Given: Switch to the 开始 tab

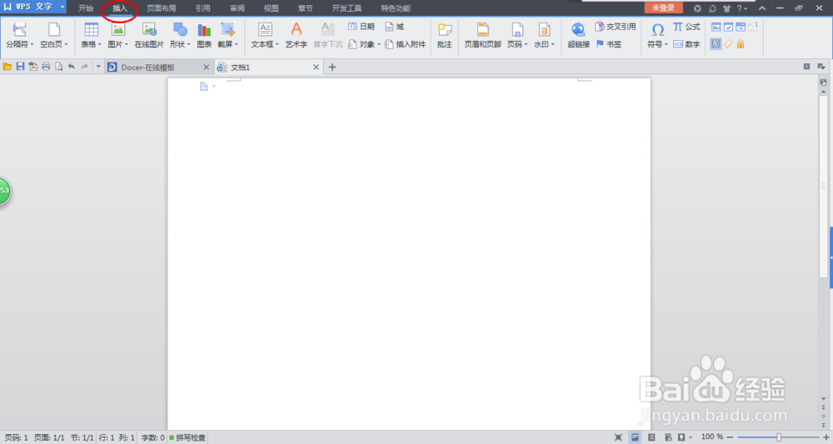Looking at the screenshot, I should pyautogui.click(x=86, y=8).
